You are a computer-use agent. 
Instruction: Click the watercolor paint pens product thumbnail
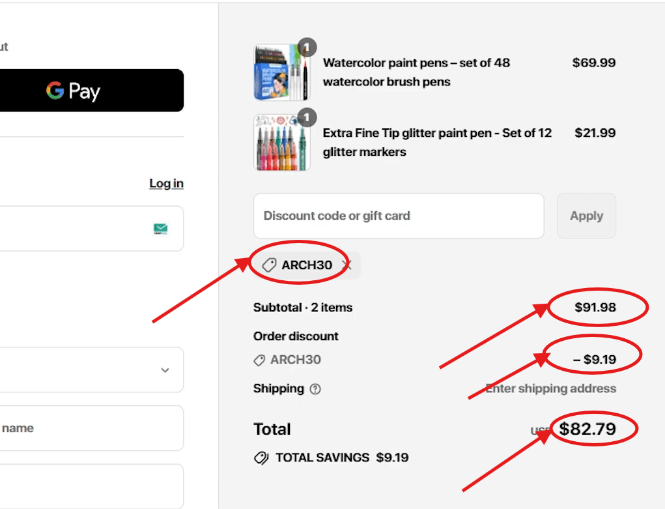(281, 72)
